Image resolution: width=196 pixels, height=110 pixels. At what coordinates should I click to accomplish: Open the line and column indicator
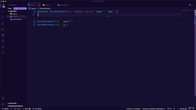coord(134,109)
